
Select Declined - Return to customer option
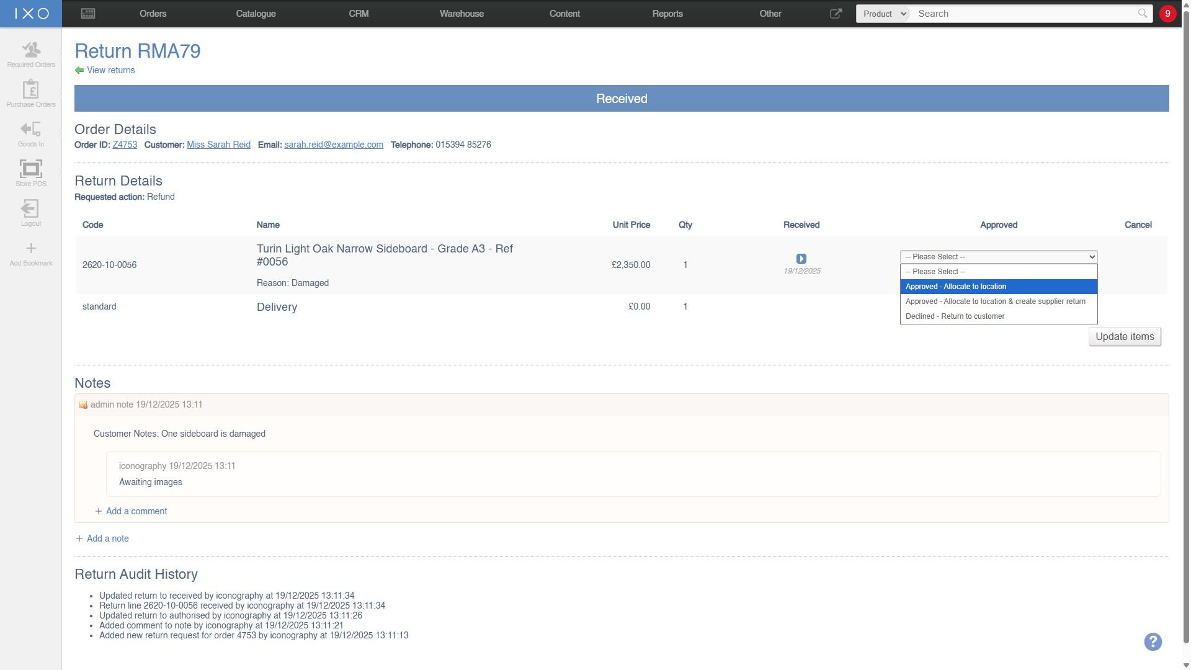point(998,316)
